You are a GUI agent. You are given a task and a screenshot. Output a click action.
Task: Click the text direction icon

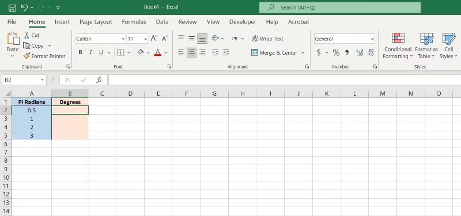click(235, 39)
